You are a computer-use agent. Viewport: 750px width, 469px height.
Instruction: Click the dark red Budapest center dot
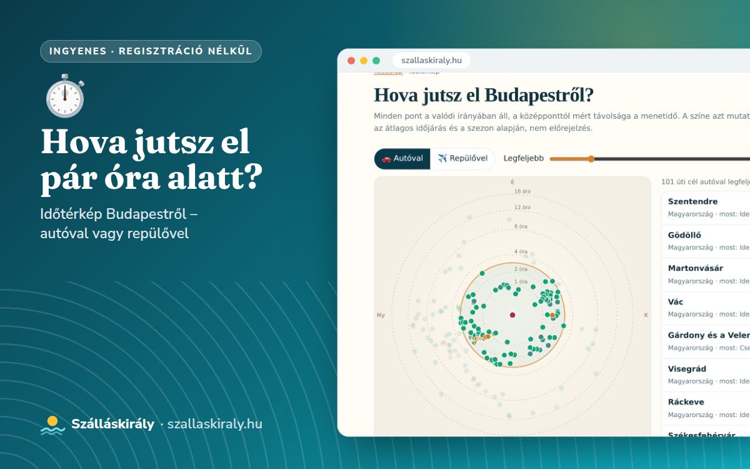(512, 315)
